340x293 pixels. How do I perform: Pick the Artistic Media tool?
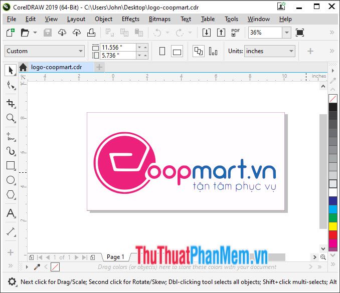pos(11,151)
